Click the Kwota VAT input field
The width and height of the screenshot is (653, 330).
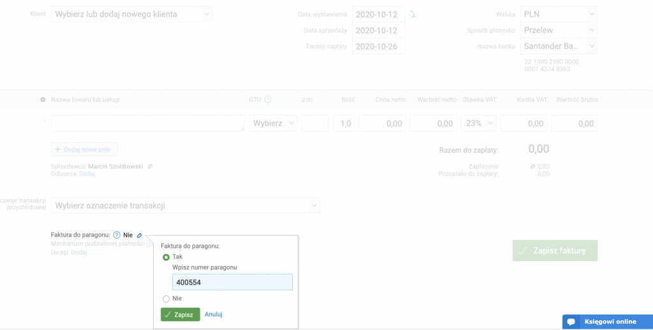(x=524, y=123)
